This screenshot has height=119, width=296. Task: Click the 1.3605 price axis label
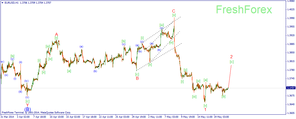pyautogui.click(x=291, y=113)
